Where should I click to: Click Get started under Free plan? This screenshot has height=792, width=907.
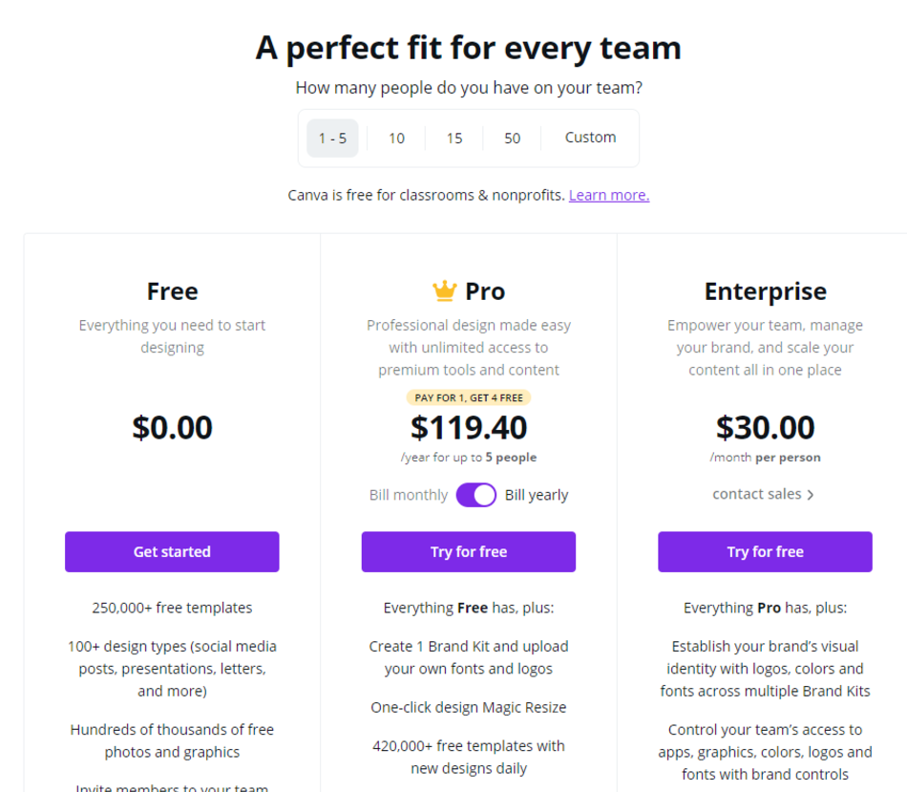[172, 552]
